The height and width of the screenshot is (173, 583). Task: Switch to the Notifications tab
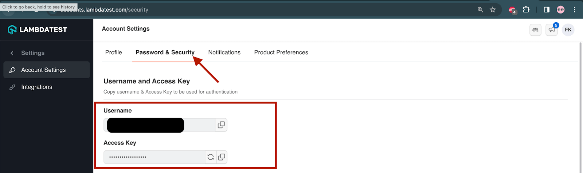coord(224,52)
